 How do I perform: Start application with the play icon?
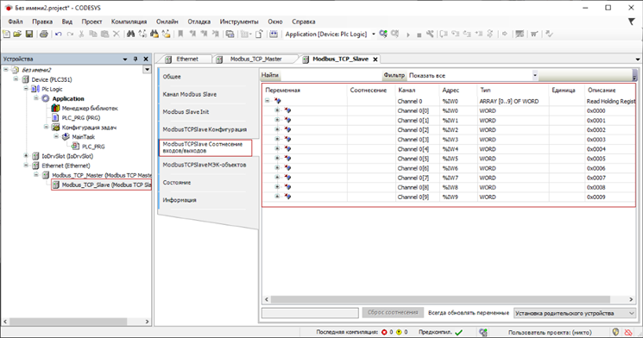coord(408,34)
